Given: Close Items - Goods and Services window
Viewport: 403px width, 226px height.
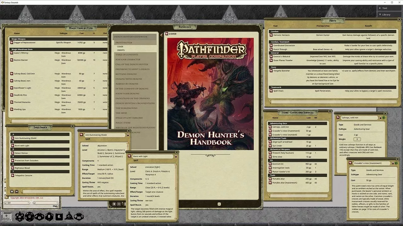Looking at the screenshot, I should (330, 111).
